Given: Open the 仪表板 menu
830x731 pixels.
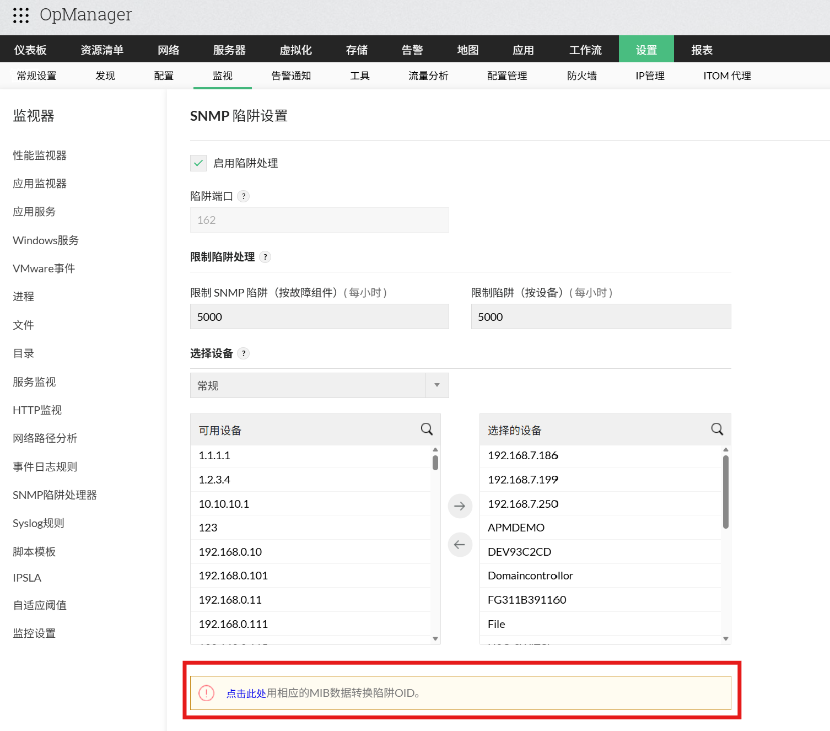Looking at the screenshot, I should (x=30, y=50).
